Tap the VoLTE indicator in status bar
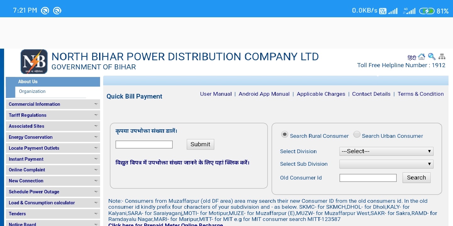The width and height of the screenshot is (453, 226). tap(383, 11)
